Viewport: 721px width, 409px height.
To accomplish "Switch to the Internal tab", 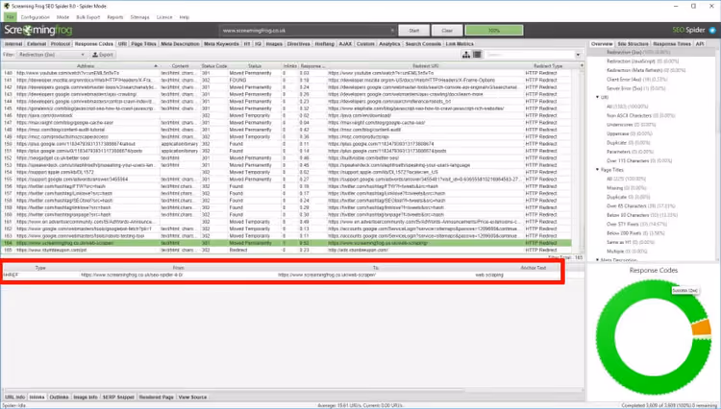I will pos(13,44).
